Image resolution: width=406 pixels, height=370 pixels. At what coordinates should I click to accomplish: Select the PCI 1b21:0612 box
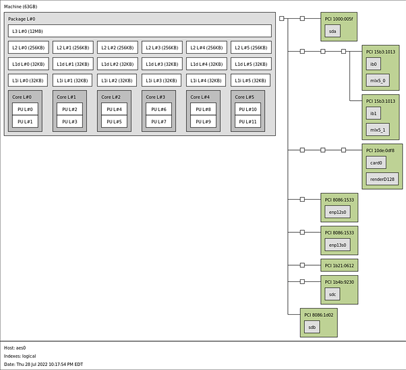[339, 265]
